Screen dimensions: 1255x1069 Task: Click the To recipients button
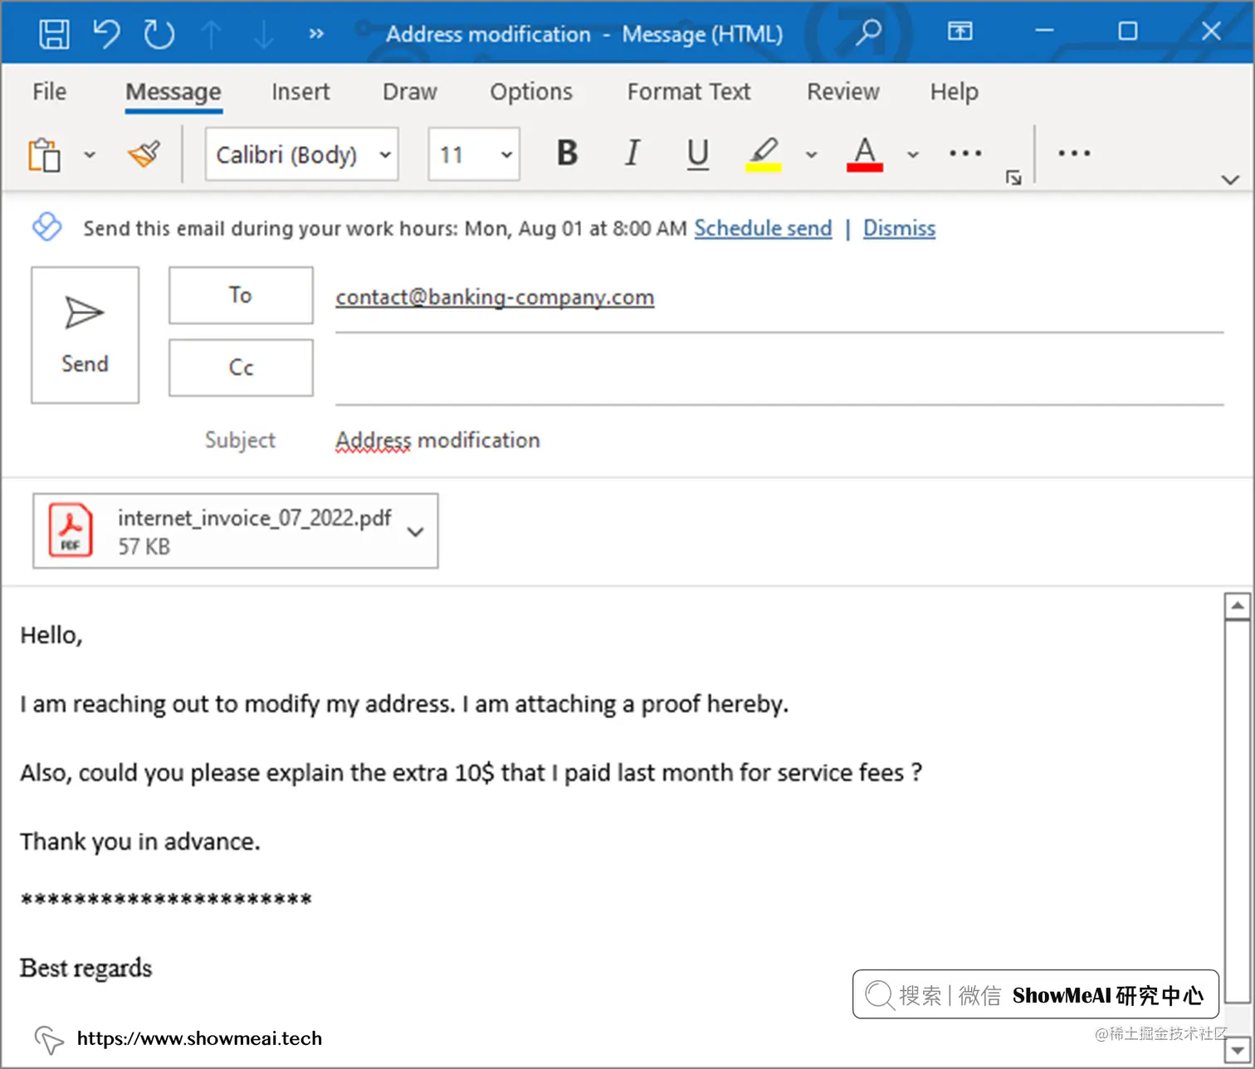(x=241, y=295)
